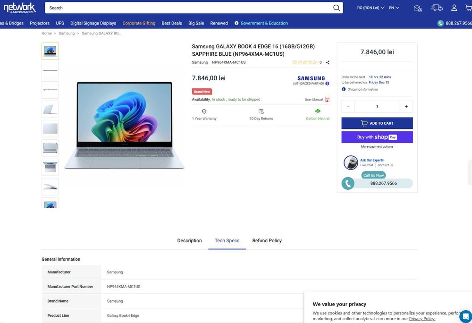This screenshot has height=323, width=472.
Task: Open Corporate Gifting menu item
Action: pos(139,23)
